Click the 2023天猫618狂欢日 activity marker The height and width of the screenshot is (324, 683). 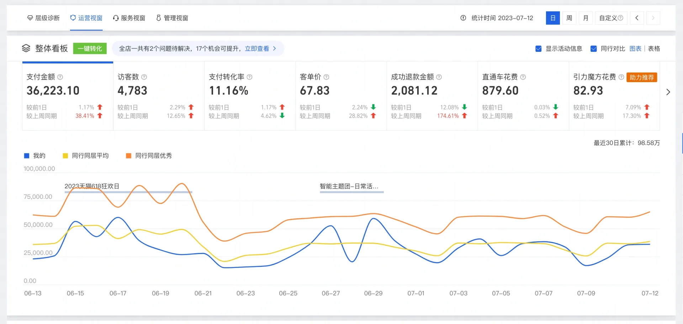[92, 186]
